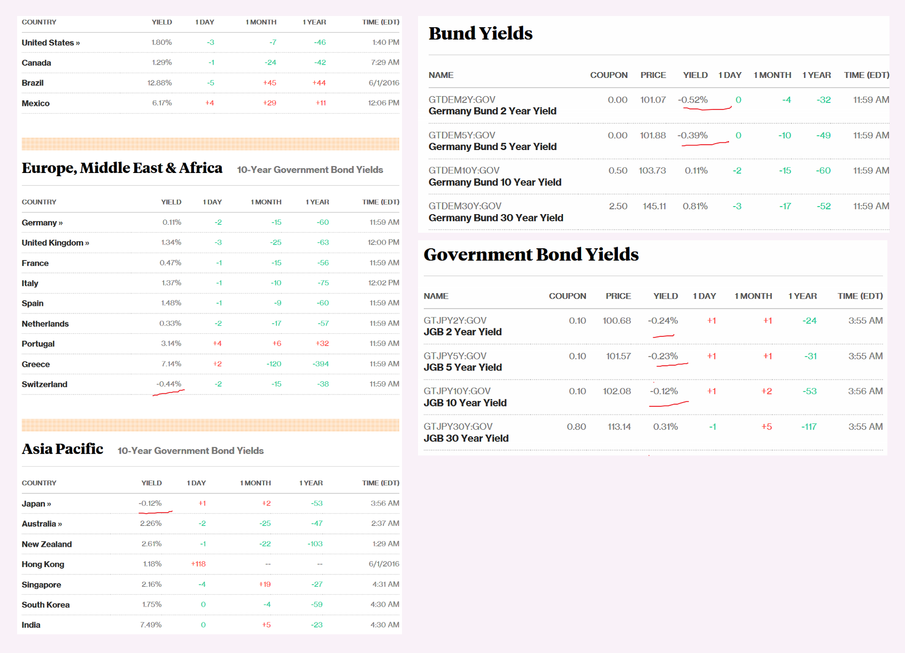Click Mexico yield value 6.17%
This screenshot has width=905, height=653.
162,103
